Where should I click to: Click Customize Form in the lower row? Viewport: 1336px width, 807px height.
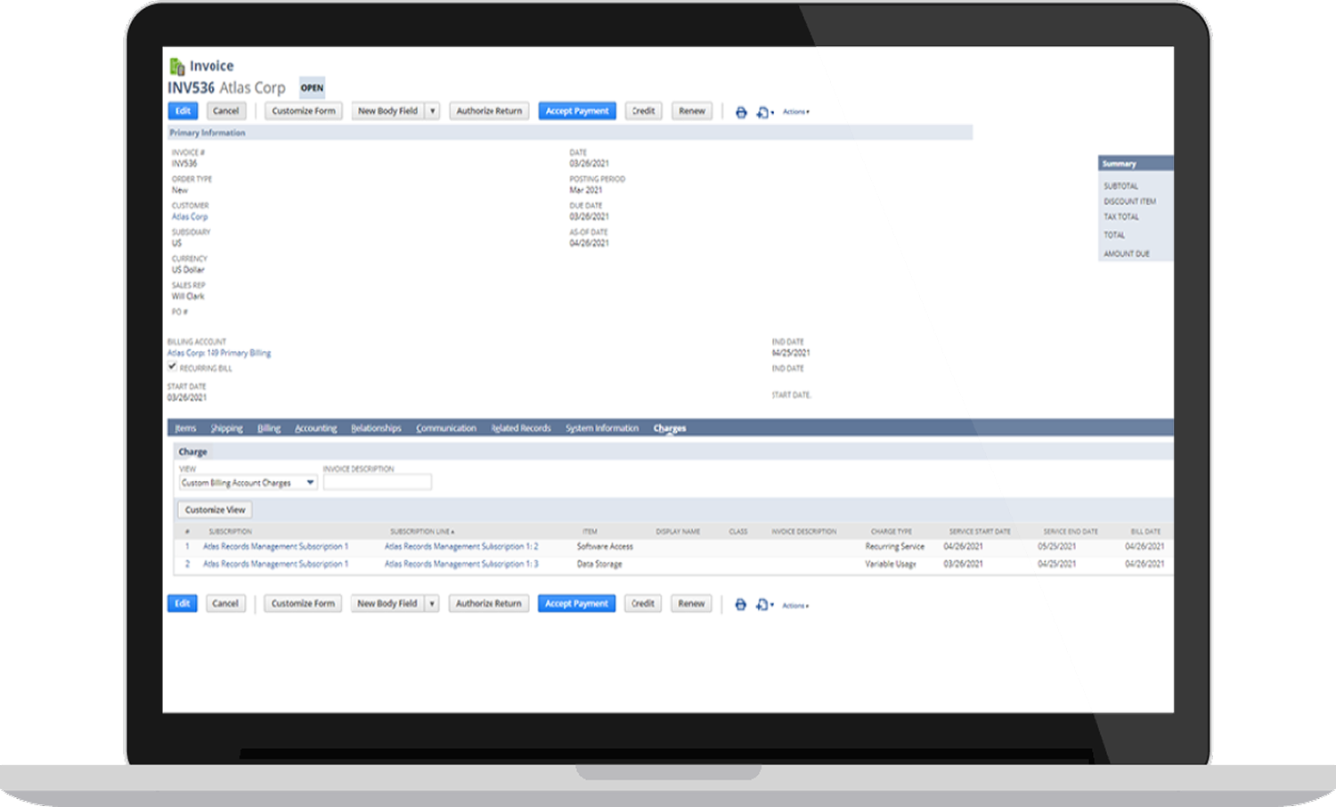[303, 604]
